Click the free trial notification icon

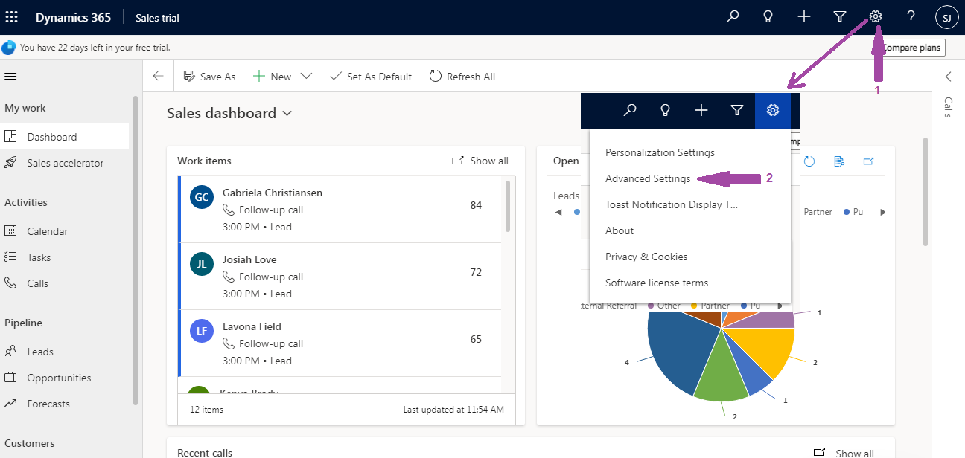click(x=8, y=48)
